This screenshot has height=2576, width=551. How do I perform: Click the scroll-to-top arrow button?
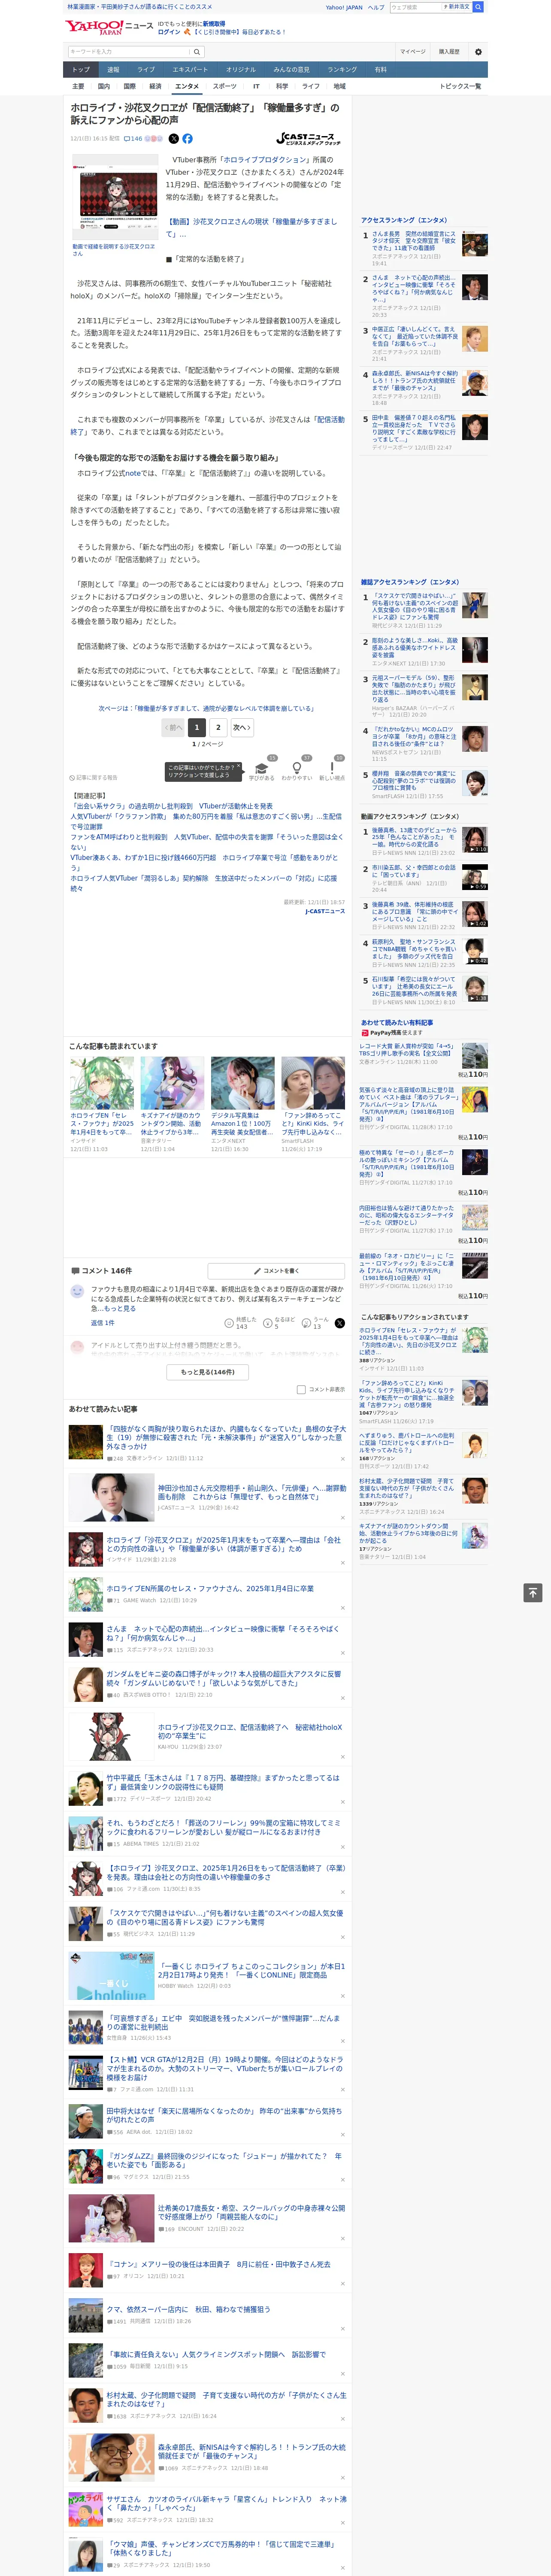(533, 1592)
